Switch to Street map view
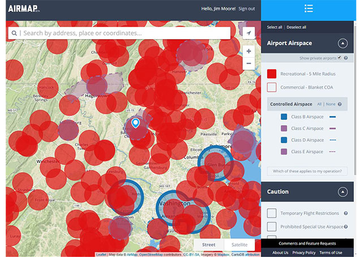 pos(209,245)
